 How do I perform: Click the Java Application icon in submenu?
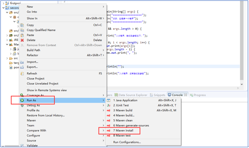pyautogui.click(x=109, y=100)
